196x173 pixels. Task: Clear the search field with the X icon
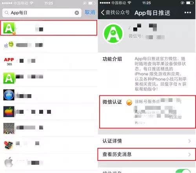click(x=77, y=13)
